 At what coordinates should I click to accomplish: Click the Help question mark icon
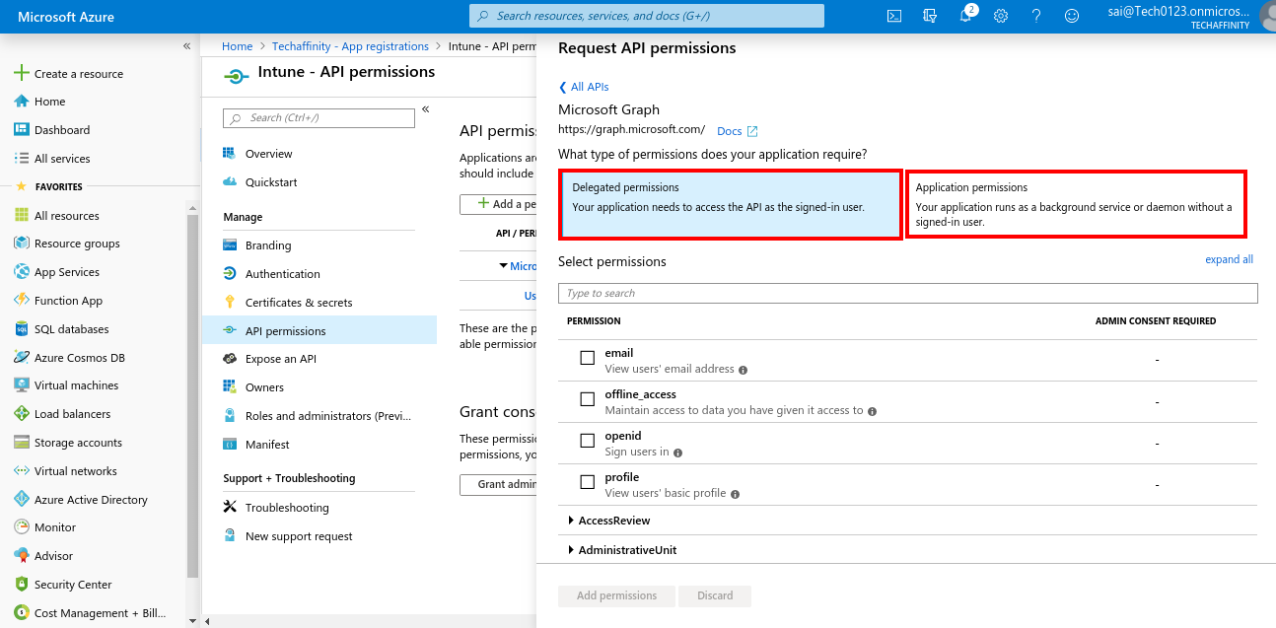pos(1035,15)
